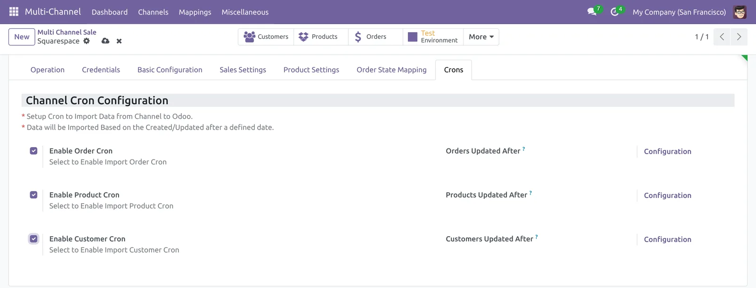Viewport: 756px width, 288px height.
Task: Open the Channels menu
Action: click(x=153, y=12)
